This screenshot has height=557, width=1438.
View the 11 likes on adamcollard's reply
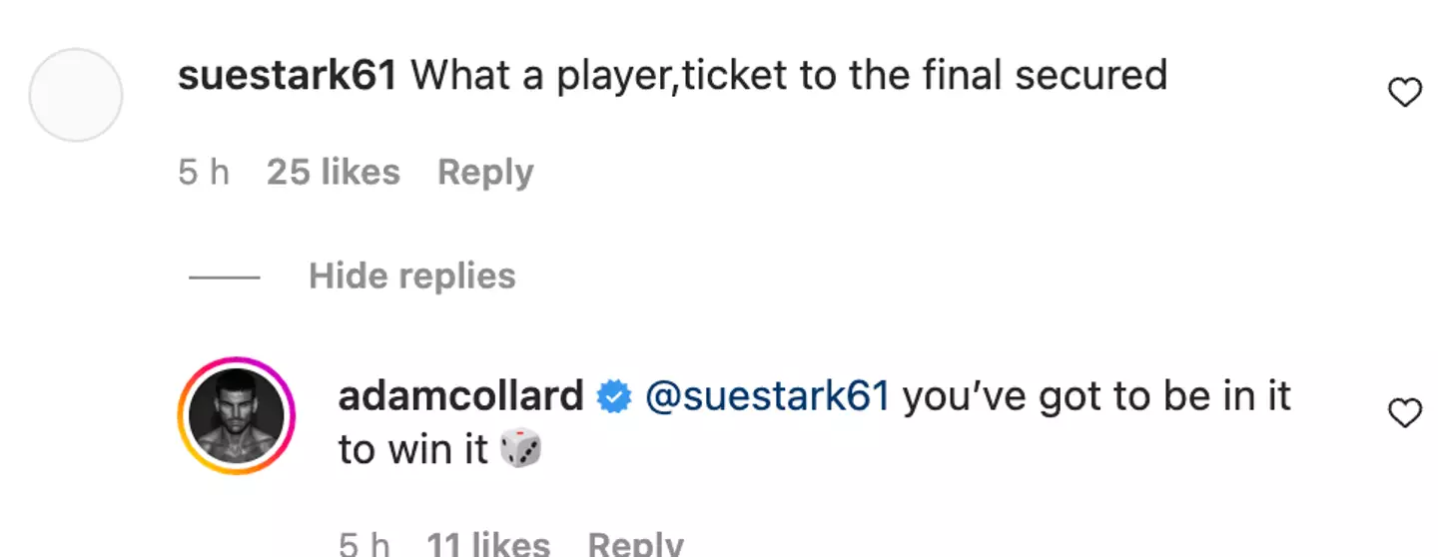click(x=488, y=544)
